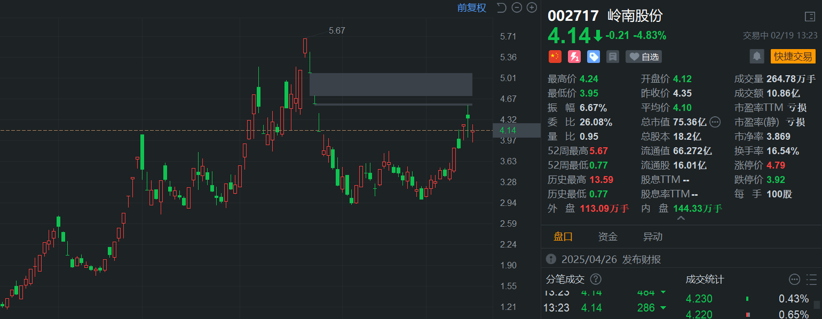Switch to the 异动 tab
Image resolution: width=822 pixels, height=319 pixels.
pos(653,237)
